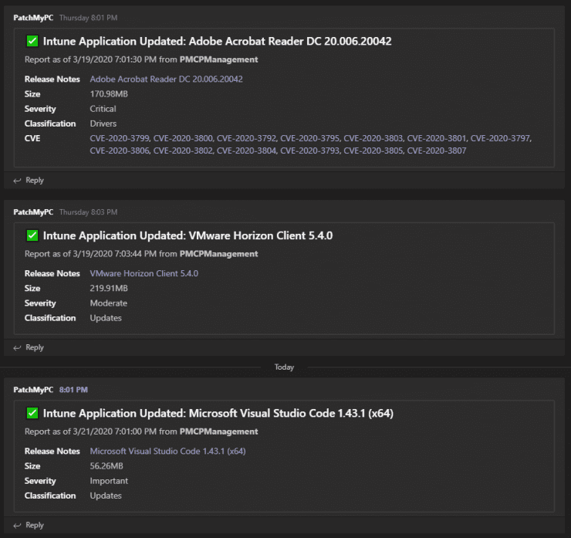Open CVE-2020-3793 link
571x538 pixels.
coord(310,151)
